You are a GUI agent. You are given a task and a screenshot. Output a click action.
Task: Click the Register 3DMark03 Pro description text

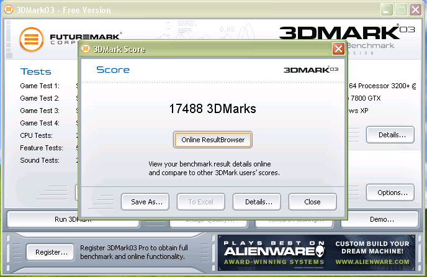[134, 252]
